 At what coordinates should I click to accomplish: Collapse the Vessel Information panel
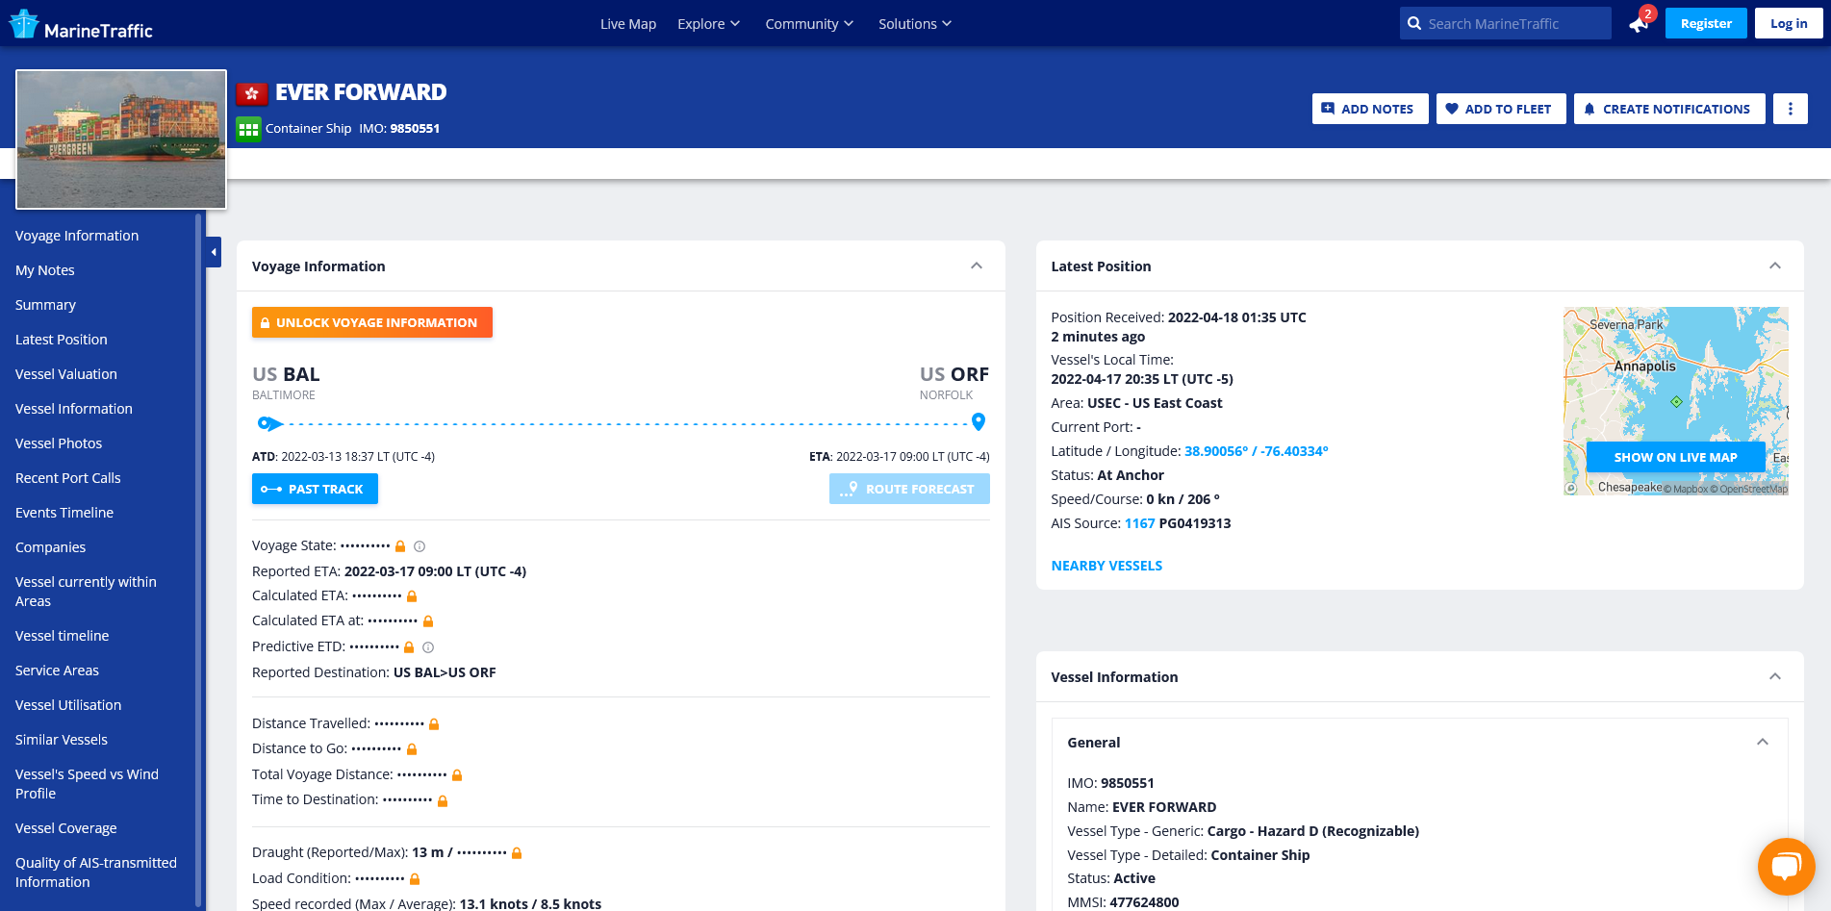pos(1775,677)
